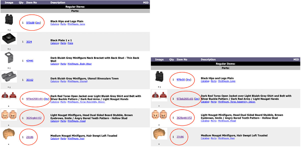Image resolution: width=301 pixels, height=147 pixels.
Task: Open item number 3024 link
Action: 29,42
